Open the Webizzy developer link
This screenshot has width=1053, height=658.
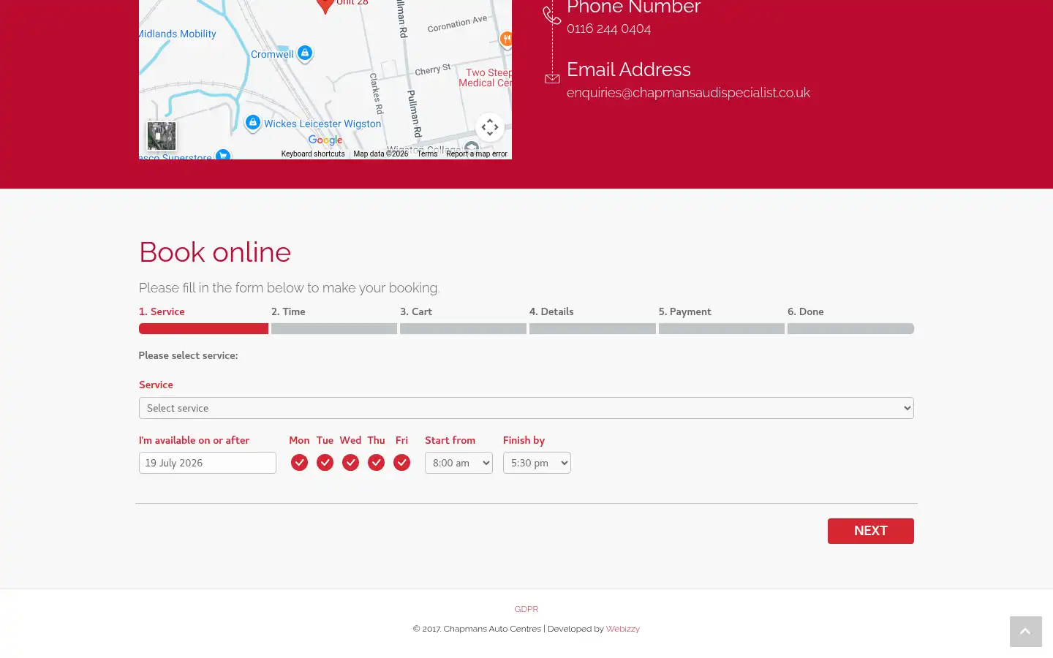(x=622, y=629)
